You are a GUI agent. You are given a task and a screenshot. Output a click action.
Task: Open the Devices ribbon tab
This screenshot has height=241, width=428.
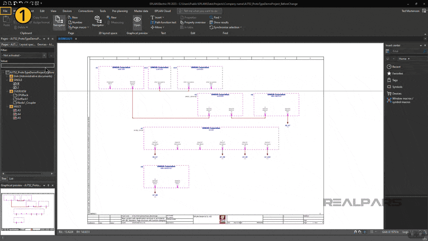pyautogui.click(x=67, y=11)
